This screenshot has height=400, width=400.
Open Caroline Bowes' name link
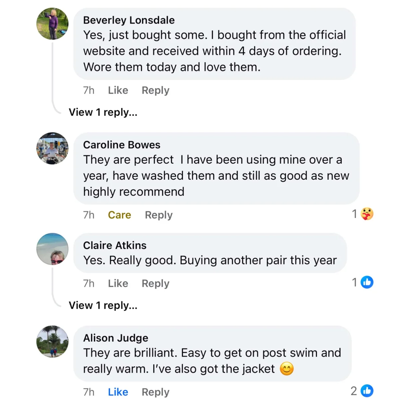[x=122, y=145]
